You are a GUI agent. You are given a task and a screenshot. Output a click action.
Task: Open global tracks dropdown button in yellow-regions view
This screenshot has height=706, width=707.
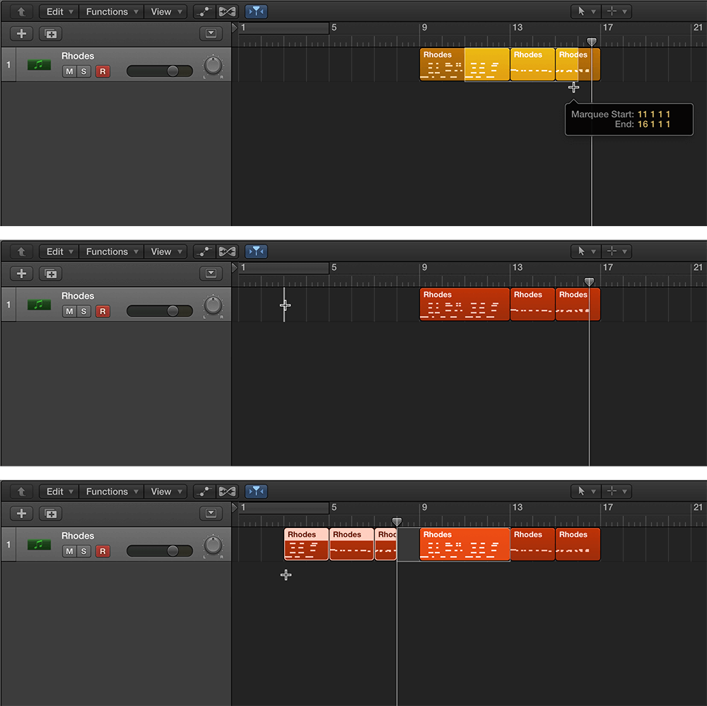click(211, 34)
